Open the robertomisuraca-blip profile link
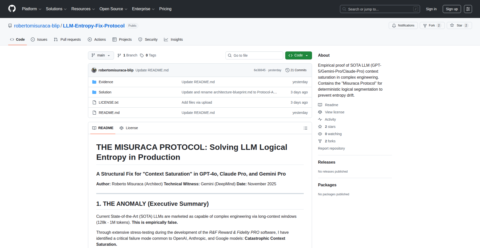The image size is (480, 248). pyautogui.click(x=36, y=25)
